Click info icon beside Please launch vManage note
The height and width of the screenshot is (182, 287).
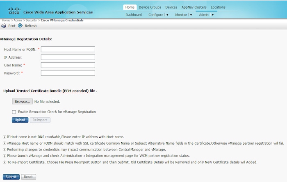pos(5,156)
